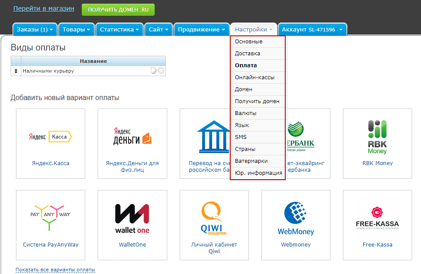
Task: Click the QIWI кошелек logo
Action: pyautogui.click(x=214, y=218)
